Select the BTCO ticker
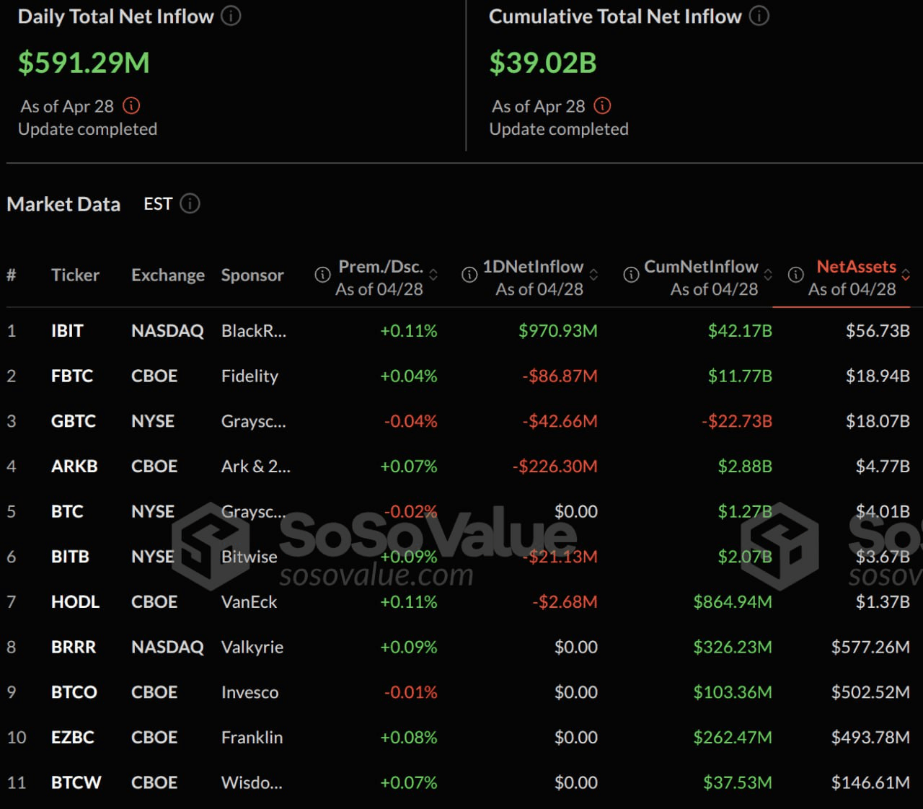This screenshot has width=923, height=809. (x=74, y=692)
